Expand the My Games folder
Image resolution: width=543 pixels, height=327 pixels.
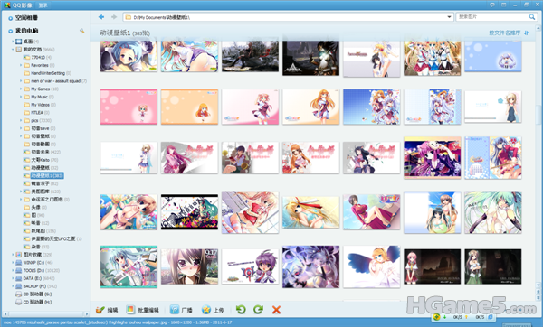(21, 89)
